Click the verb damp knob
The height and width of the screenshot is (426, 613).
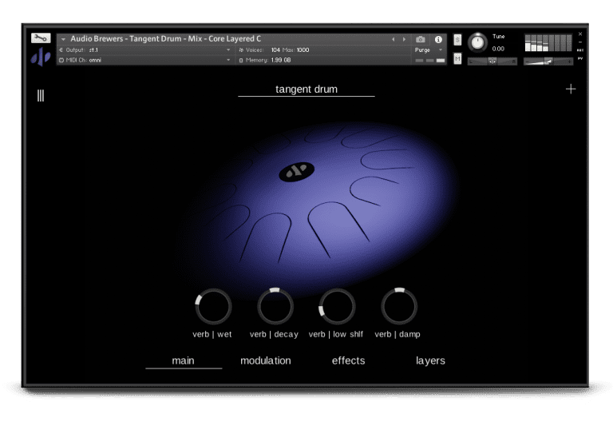click(399, 306)
